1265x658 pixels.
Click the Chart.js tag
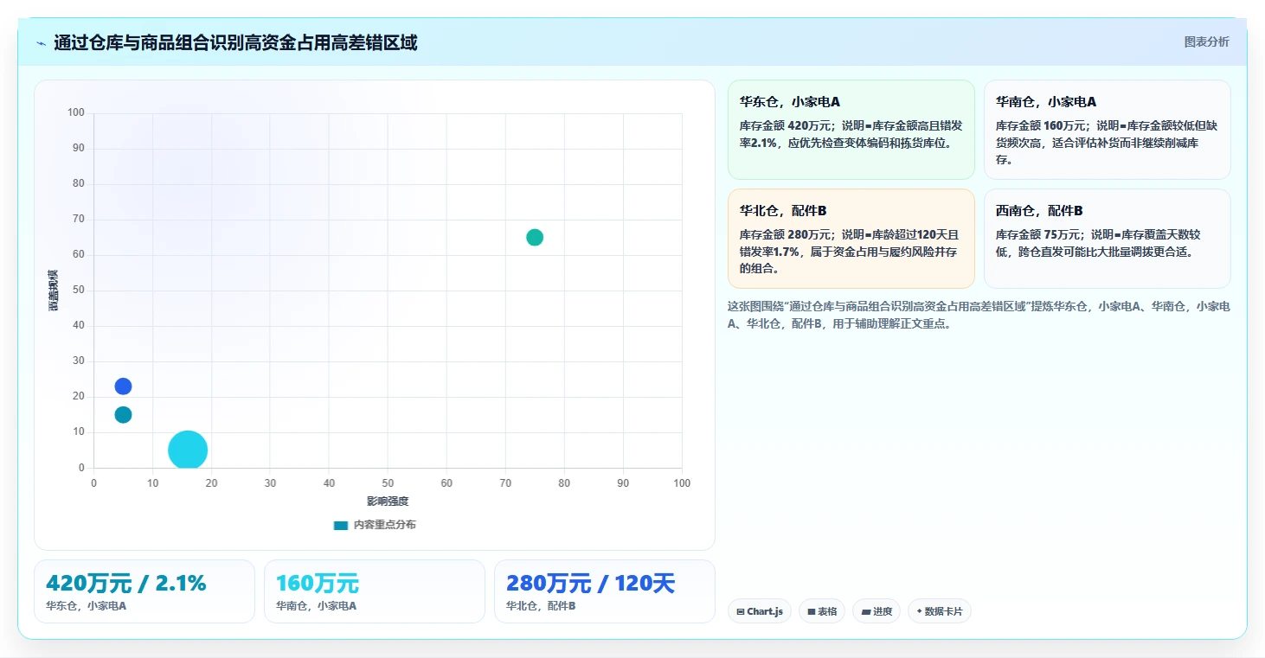coord(760,611)
